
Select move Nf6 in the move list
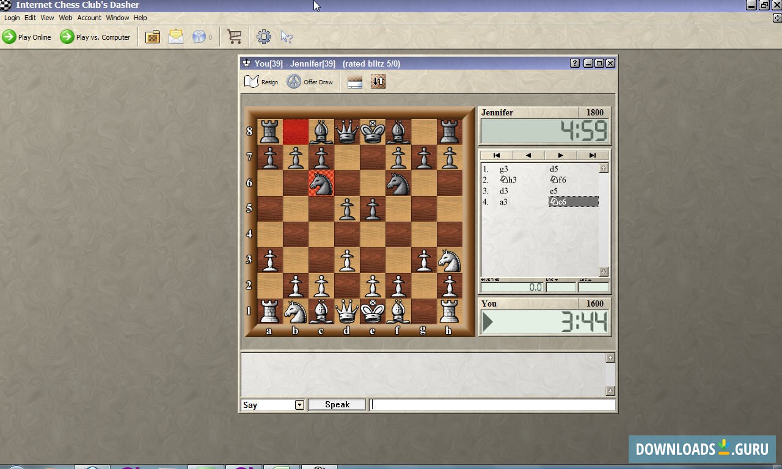pos(558,180)
